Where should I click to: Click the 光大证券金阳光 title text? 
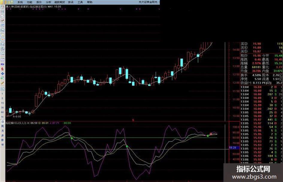148,2
